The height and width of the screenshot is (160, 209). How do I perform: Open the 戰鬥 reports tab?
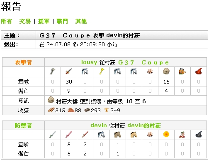[62, 21]
